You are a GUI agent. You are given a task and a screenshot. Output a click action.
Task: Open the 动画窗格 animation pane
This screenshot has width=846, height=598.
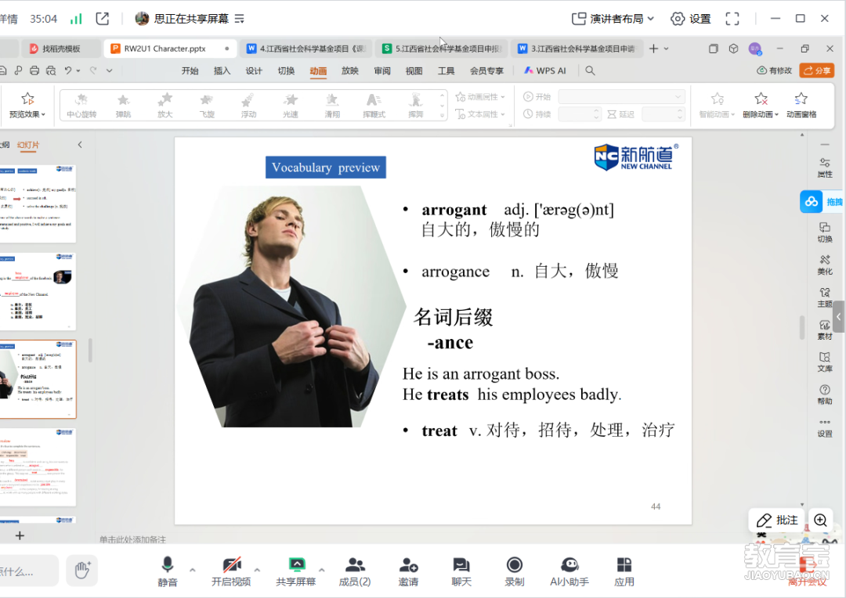[x=801, y=105]
